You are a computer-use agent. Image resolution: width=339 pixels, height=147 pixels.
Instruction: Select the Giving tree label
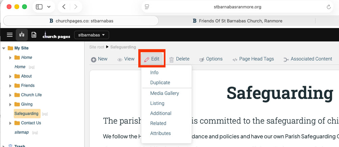(x=27, y=104)
